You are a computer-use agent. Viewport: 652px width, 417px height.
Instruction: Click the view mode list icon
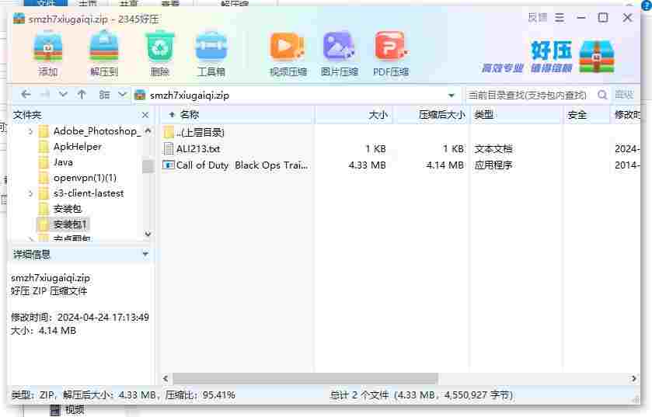coord(104,95)
